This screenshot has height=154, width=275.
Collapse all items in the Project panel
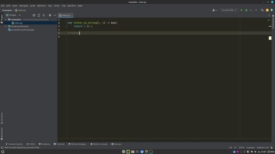tap(44, 15)
